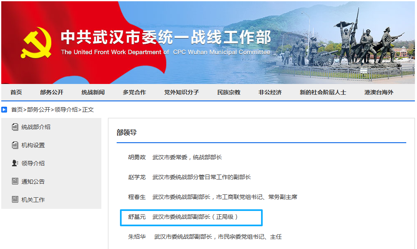The width and height of the screenshot is (417, 249).
Task: Click the title 武汉市委常委，统战部部长
Action: [x=187, y=157]
